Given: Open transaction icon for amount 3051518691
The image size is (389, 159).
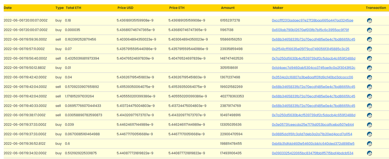Looking at the screenshot, I should tap(369, 68).
